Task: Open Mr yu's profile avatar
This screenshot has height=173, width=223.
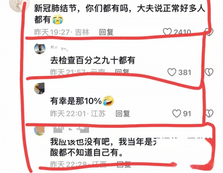Action: [x=40, y=49]
